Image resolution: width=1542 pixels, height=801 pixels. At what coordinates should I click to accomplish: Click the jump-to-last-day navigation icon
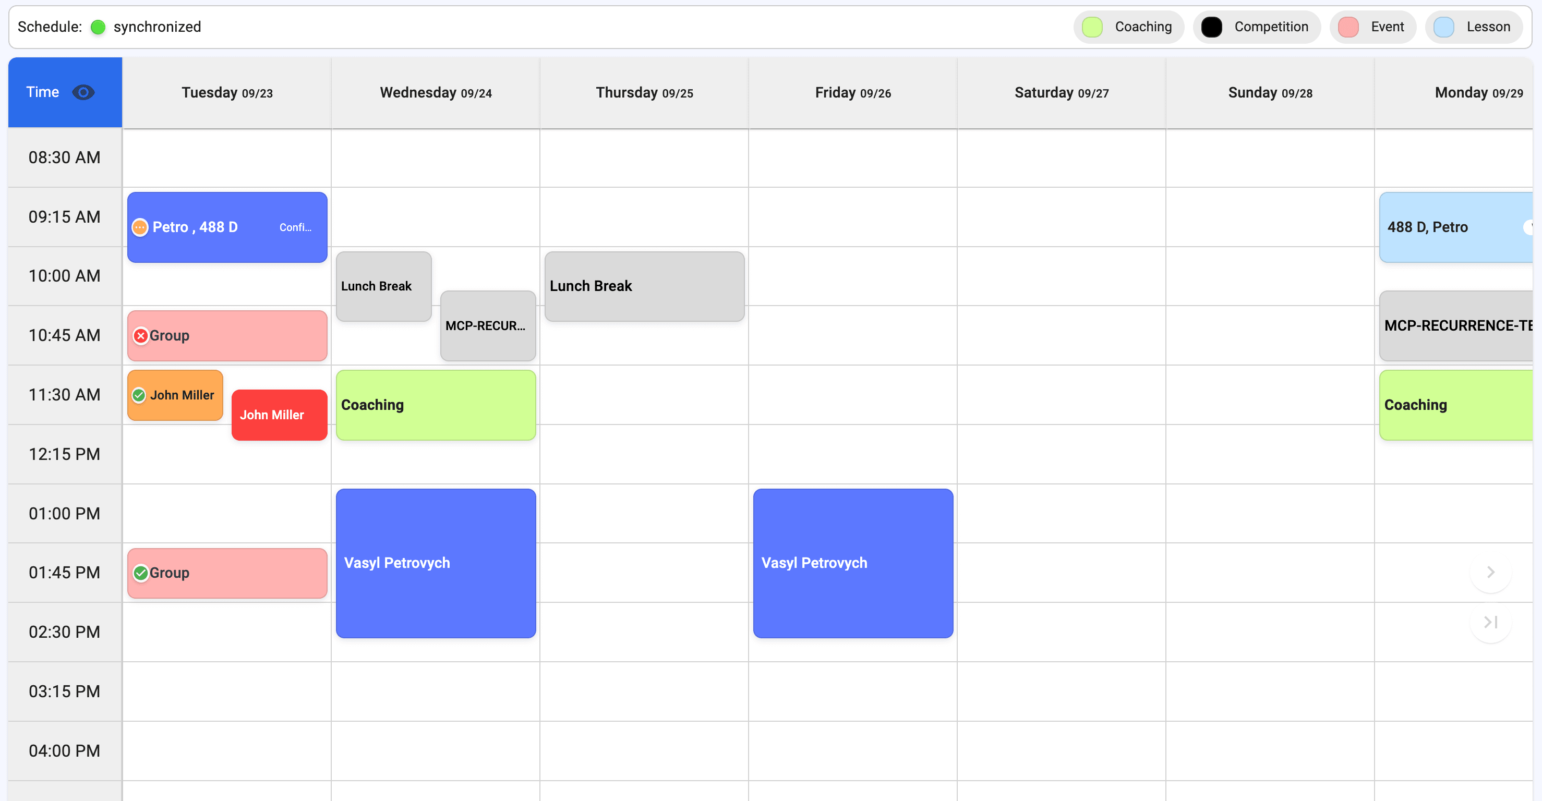tap(1490, 622)
